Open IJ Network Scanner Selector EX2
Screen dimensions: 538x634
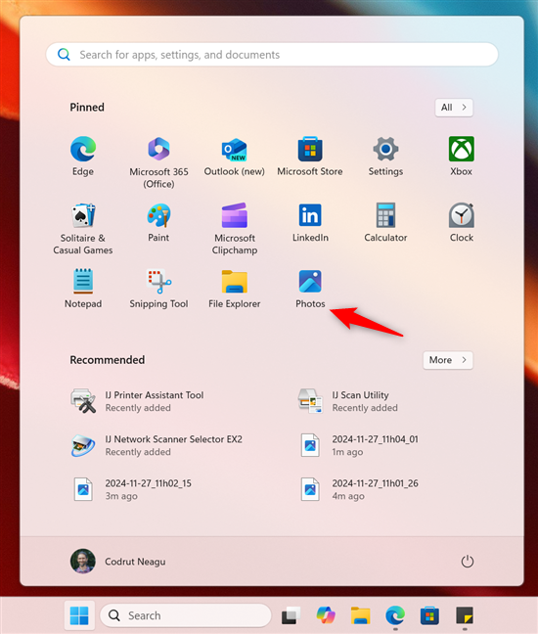coord(157,445)
